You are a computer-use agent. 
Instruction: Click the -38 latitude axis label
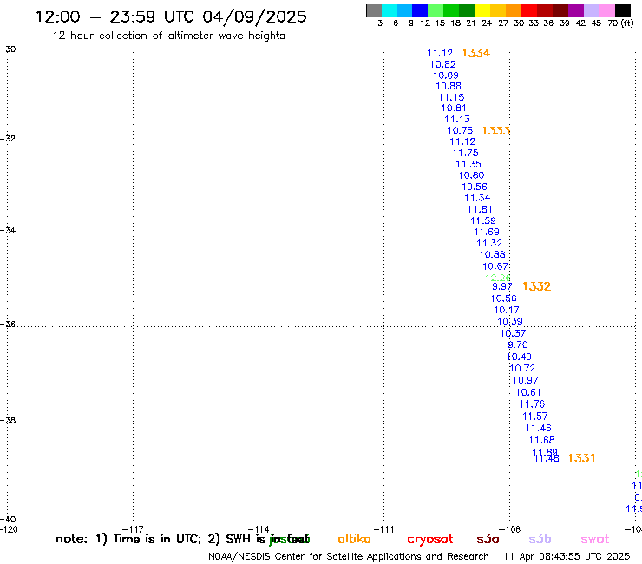(8, 421)
